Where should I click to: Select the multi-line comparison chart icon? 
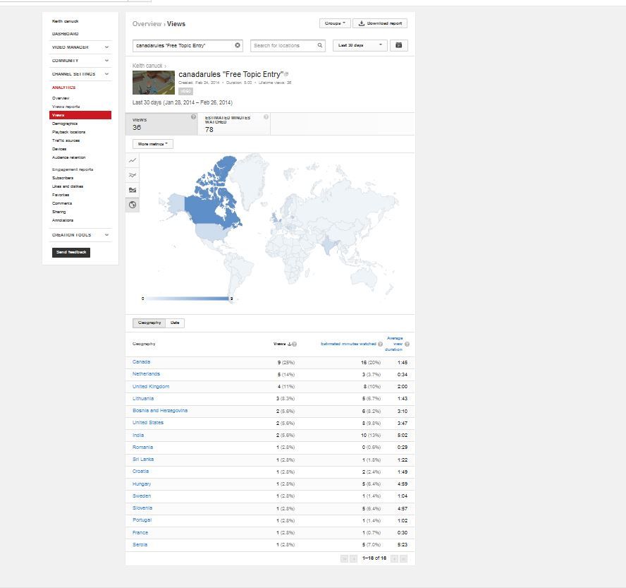(x=133, y=175)
